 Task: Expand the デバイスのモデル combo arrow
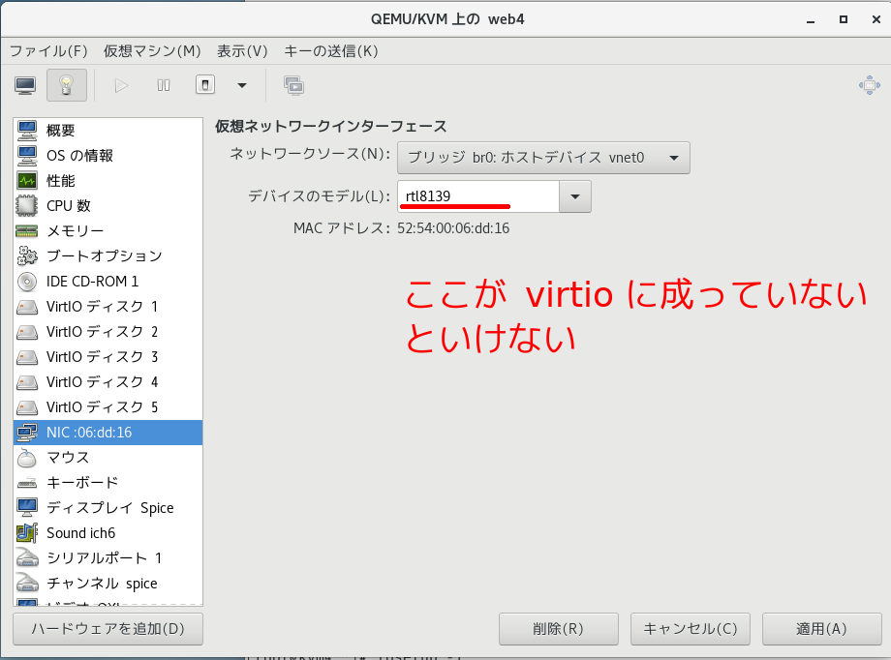coord(575,196)
